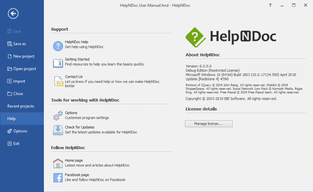Click the title bar help question mark
The image size is (313, 192).
tap(270, 5)
